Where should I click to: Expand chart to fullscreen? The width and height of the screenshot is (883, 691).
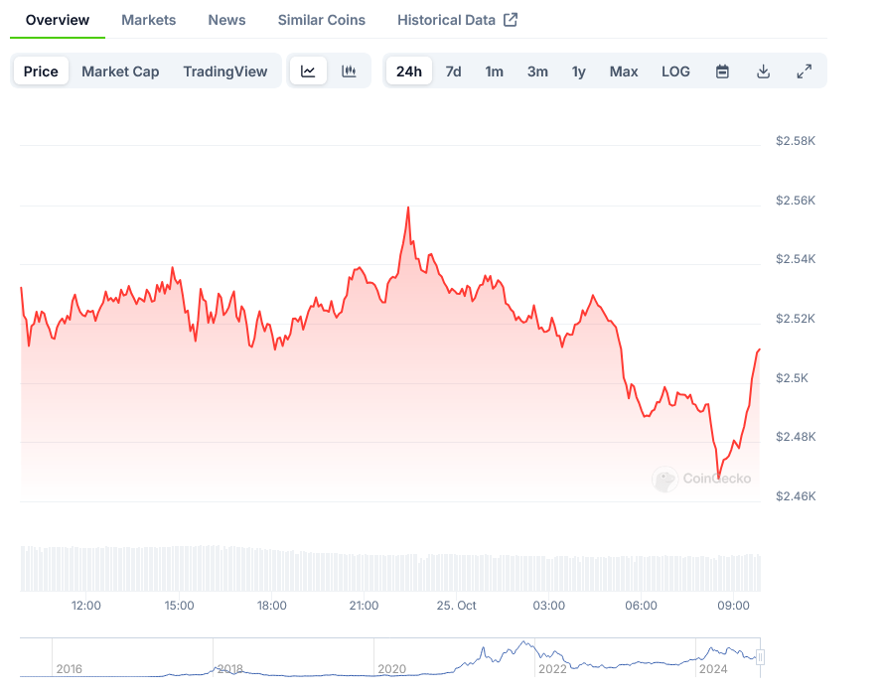click(804, 71)
